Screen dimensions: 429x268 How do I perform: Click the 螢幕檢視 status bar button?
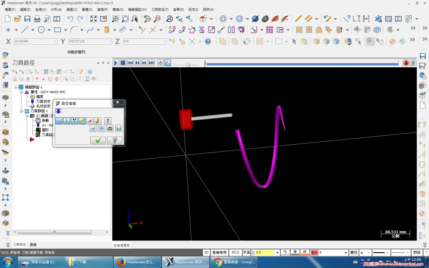click(220, 253)
